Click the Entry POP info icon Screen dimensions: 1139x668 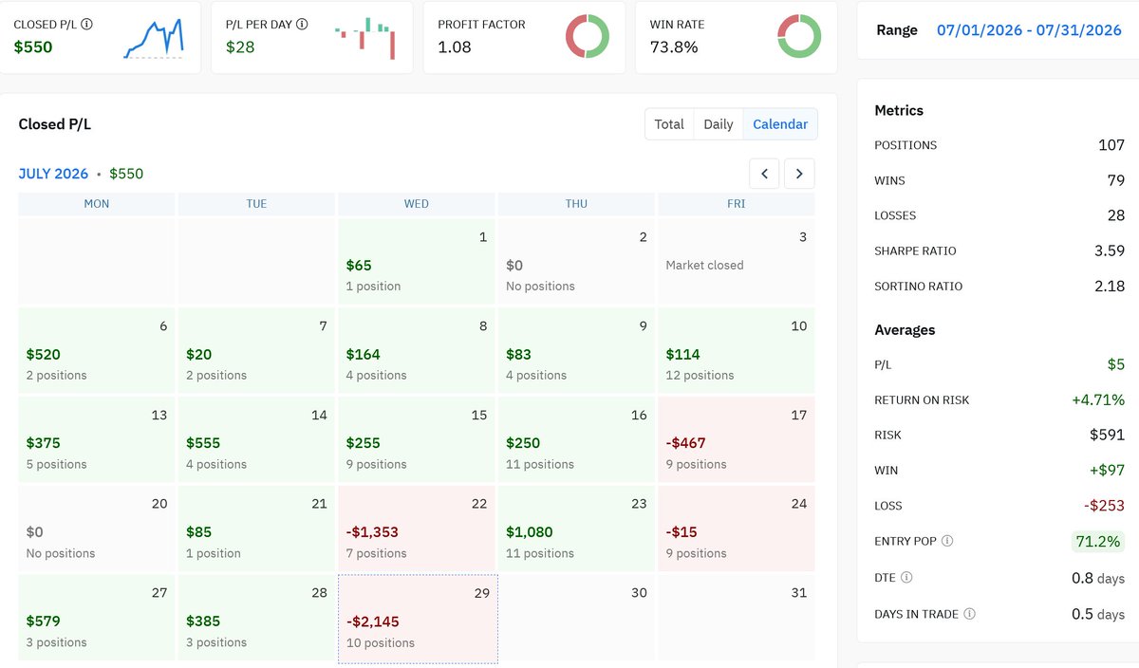[x=947, y=541]
